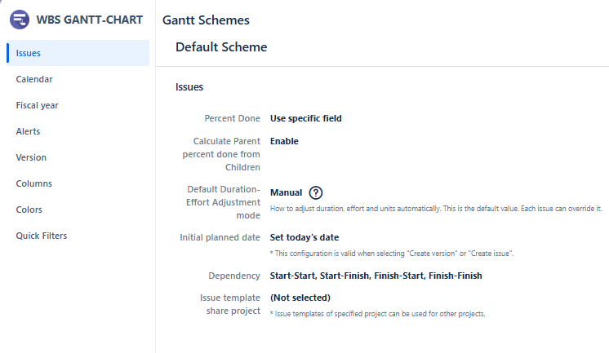Click the WBS Gantt-Chart logo icon
The height and width of the screenshot is (353, 609).
tap(20, 20)
